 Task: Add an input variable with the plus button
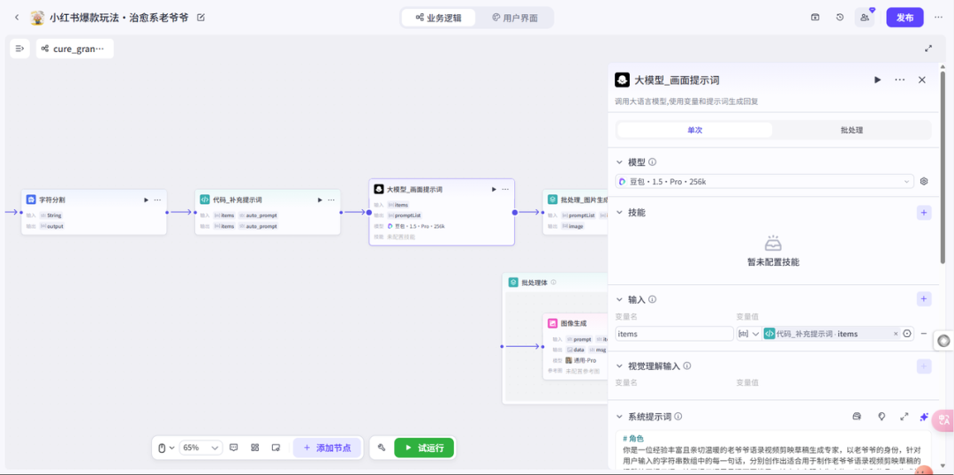coord(924,298)
